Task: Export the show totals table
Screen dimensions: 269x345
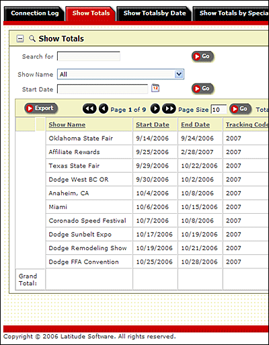Action: click(x=41, y=108)
